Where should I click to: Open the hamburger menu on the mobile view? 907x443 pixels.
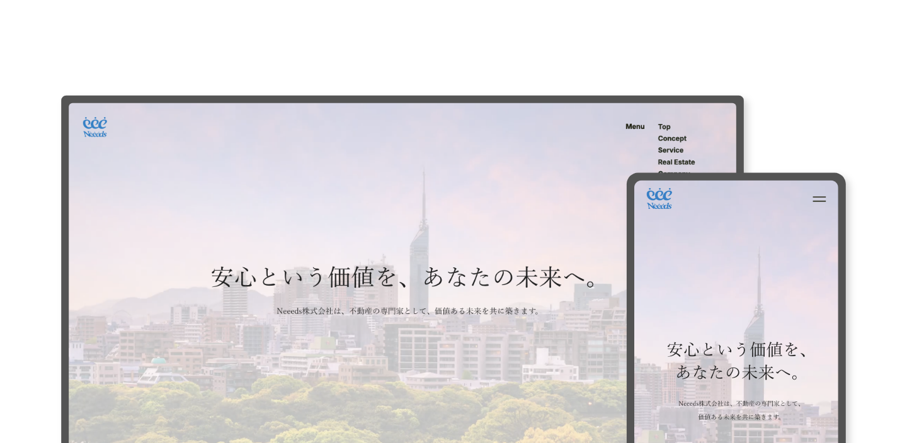pos(819,199)
